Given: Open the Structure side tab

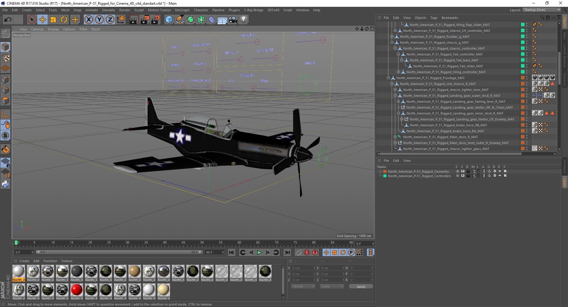Looking at the screenshot, I should click(564, 79).
